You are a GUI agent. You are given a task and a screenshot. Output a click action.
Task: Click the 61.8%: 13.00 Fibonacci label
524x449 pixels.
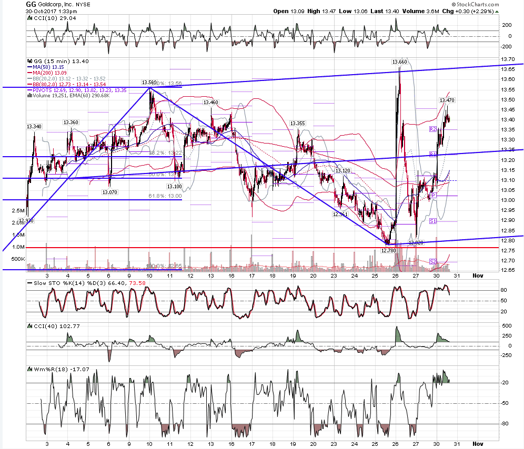pyautogui.click(x=165, y=196)
